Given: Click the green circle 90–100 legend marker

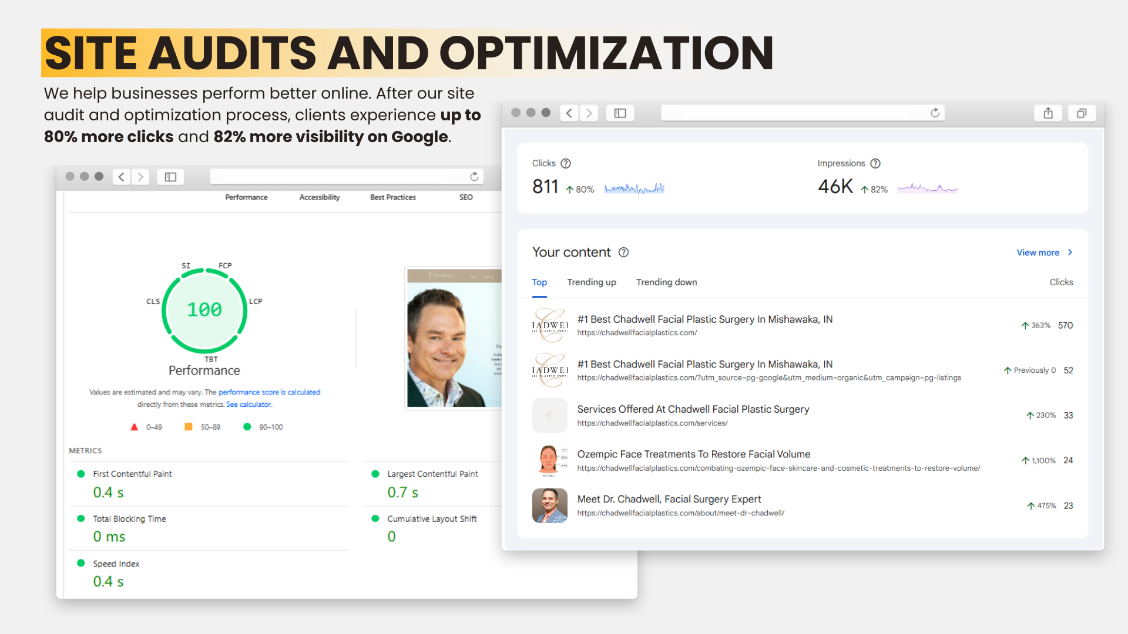Looking at the screenshot, I should [x=247, y=427].
